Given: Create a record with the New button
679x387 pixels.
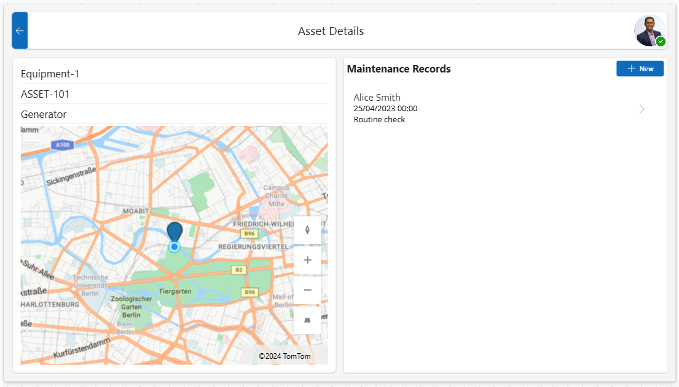Looking at the screenshot, I should (640, 68).
